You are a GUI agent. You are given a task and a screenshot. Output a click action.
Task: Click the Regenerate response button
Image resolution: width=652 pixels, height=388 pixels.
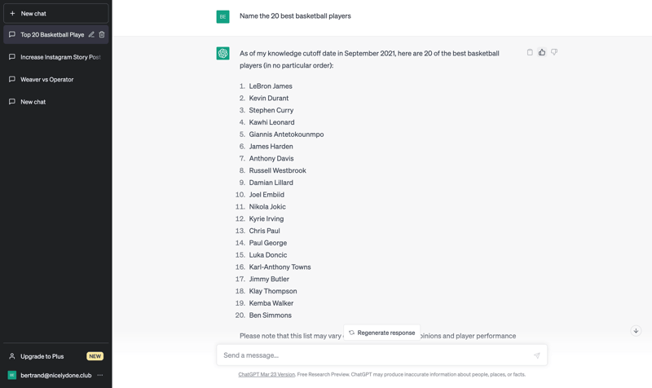coord(381,333)
